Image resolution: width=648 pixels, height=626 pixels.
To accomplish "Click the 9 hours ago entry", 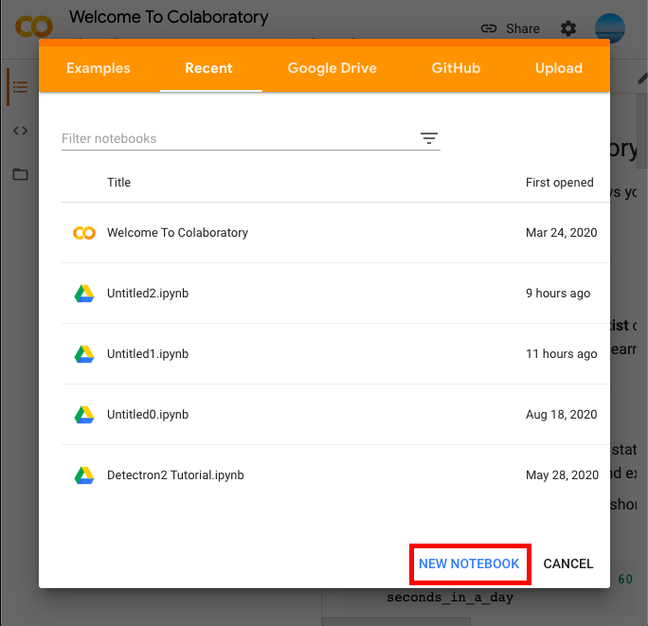I will [558, 294].
